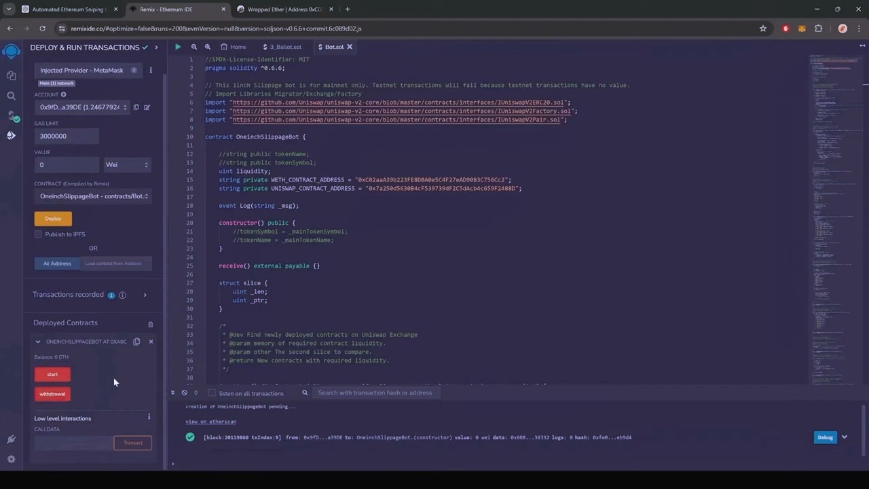
Task: Open the account selector dropdown
Action: 83,107
